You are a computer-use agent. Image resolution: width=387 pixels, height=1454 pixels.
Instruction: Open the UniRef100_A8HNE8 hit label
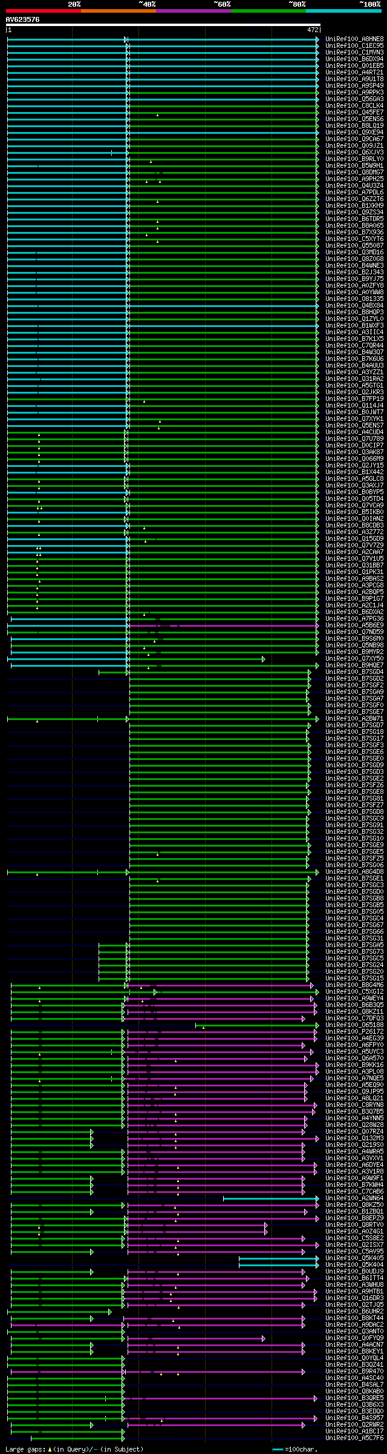[x=354, y=39]
